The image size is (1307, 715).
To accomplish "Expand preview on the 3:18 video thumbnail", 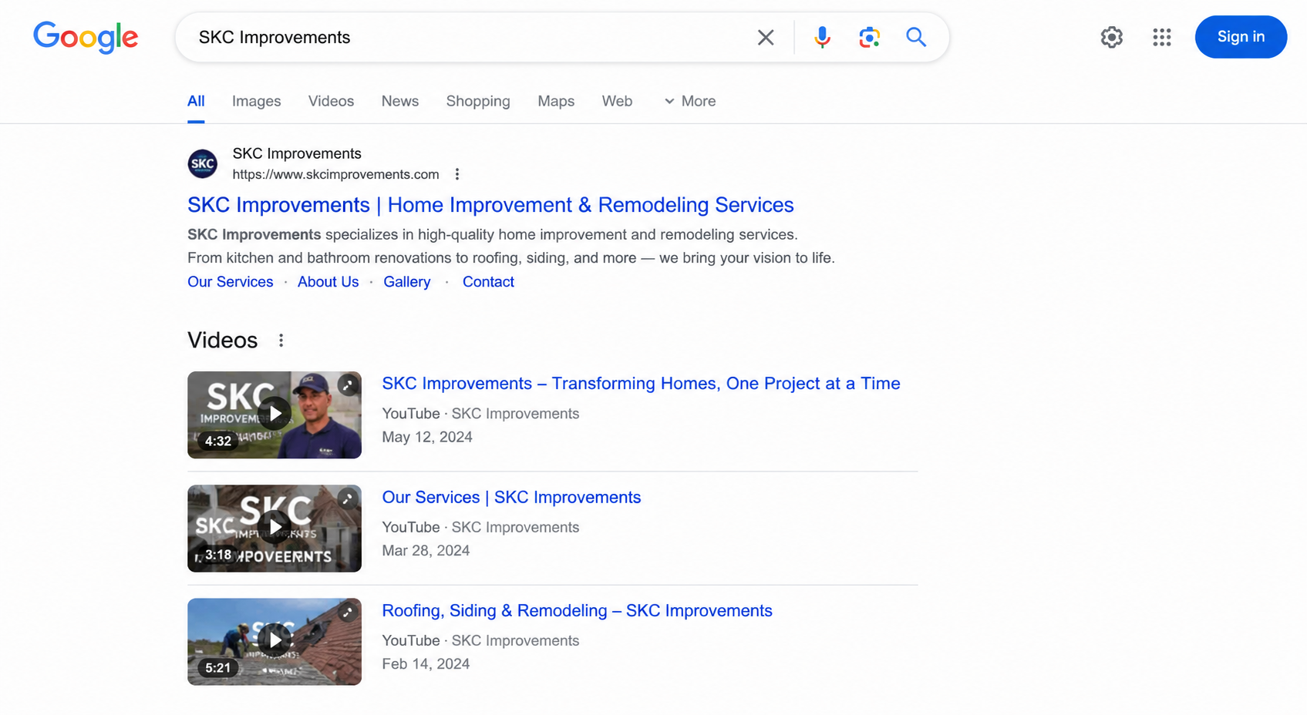I will pyautogui.click(x=349, y=498).
